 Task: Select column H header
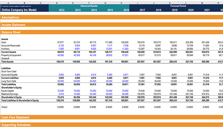(x=121, y=3)
